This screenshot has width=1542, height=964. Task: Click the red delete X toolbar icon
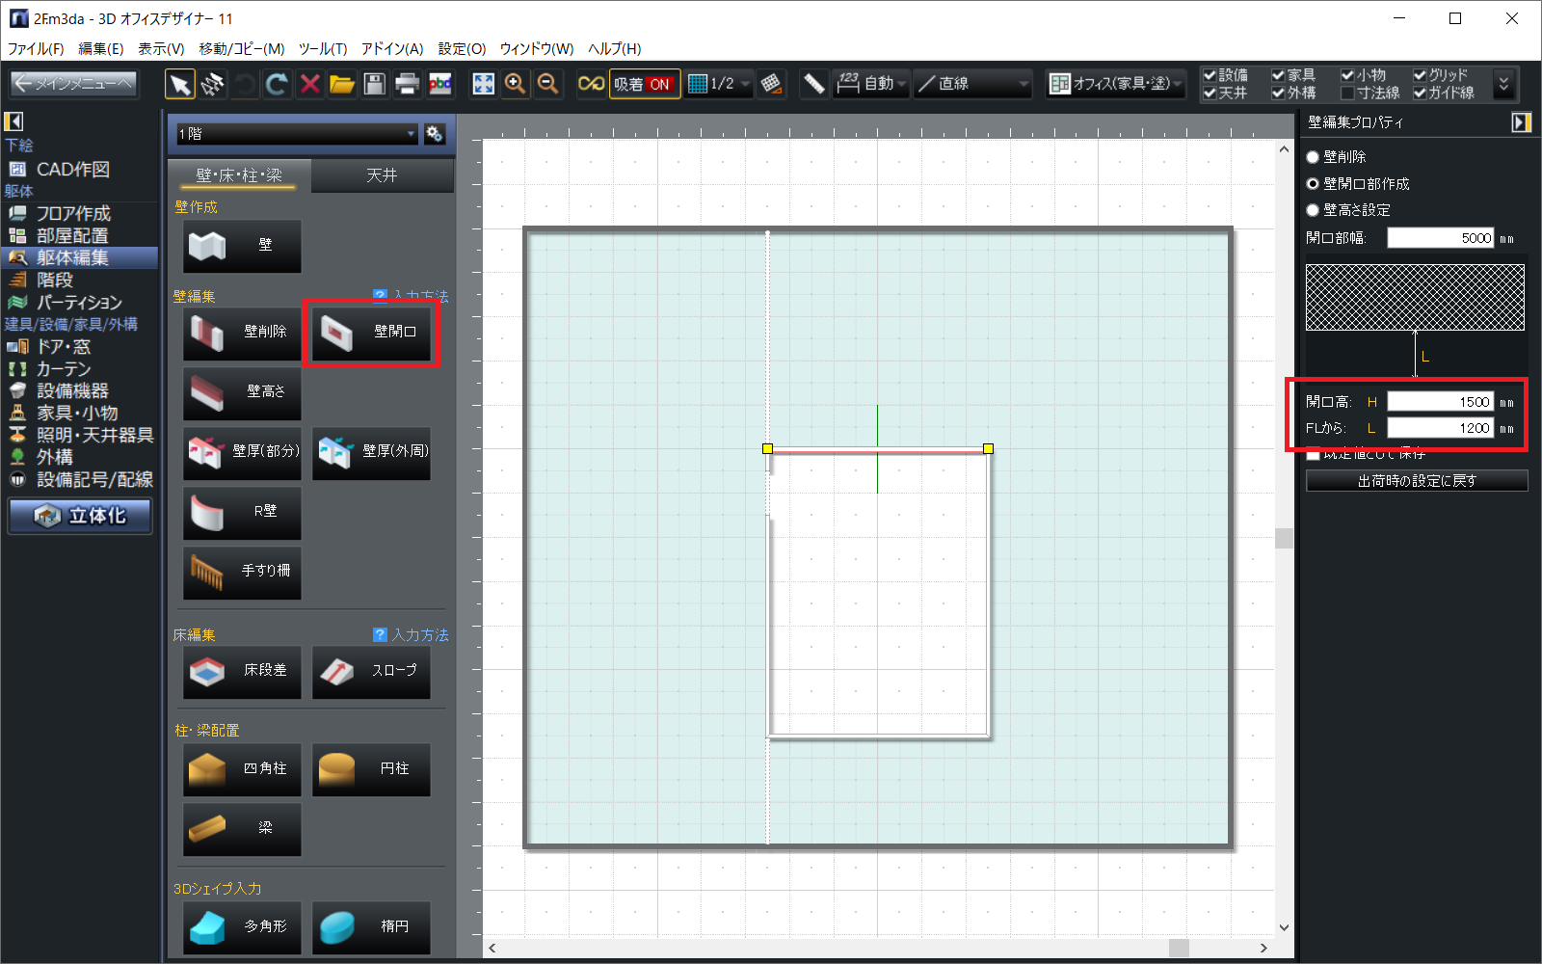pyautogui.click(x=309, y=85)
